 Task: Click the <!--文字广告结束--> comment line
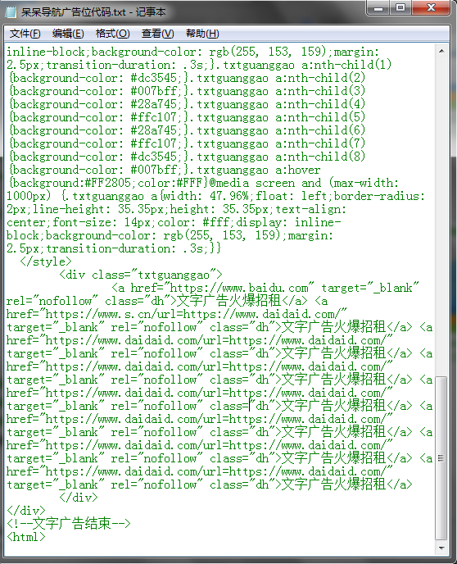[69, 524]
